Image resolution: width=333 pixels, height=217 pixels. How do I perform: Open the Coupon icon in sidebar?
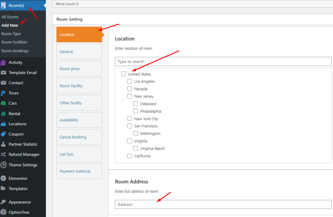pos(4,134)
